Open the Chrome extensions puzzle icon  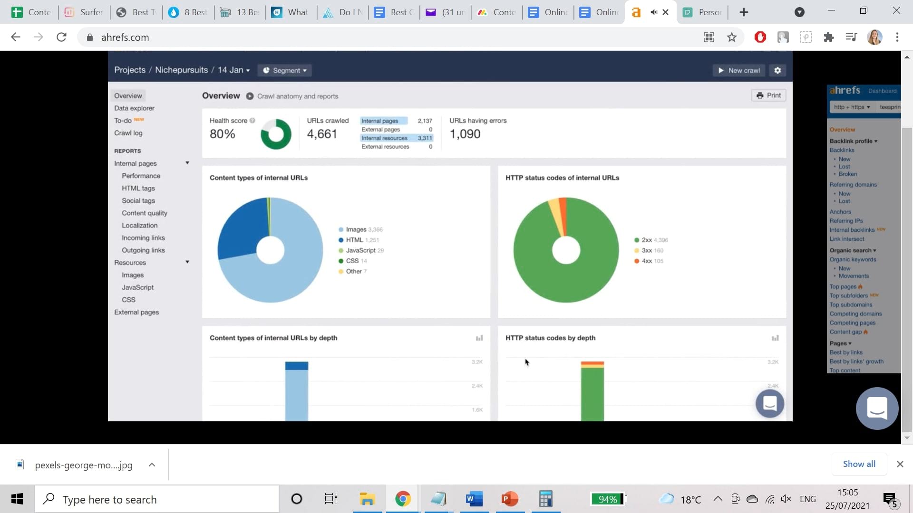coord(829,37)
